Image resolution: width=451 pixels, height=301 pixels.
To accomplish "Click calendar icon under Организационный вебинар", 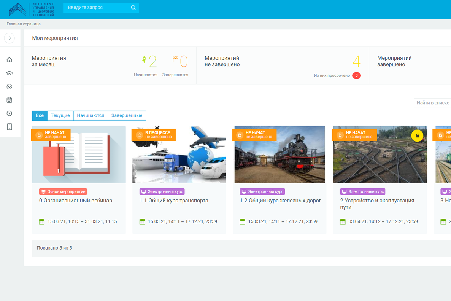I will [x=42, y=221].
